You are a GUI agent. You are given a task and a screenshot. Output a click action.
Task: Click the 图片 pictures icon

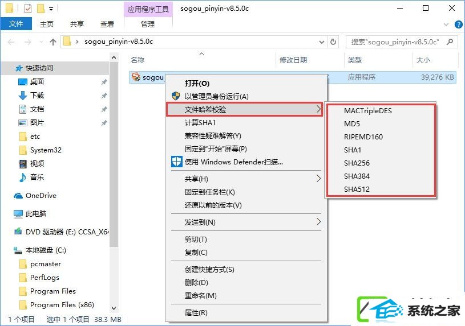pyautogui.click(x=23, y=122)
